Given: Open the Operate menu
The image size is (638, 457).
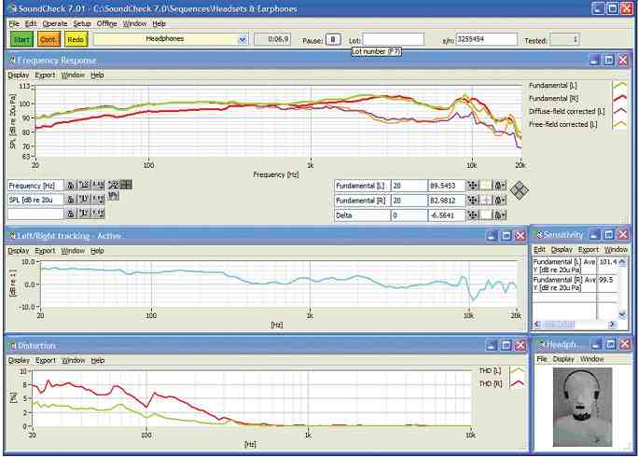Looking at the screenshot, I should [55, 23].
